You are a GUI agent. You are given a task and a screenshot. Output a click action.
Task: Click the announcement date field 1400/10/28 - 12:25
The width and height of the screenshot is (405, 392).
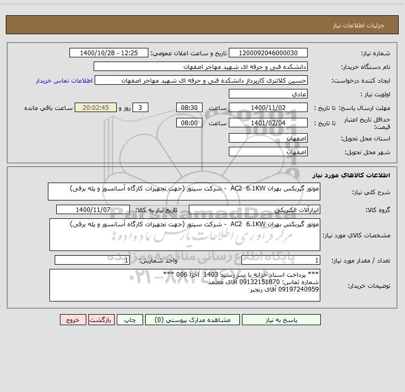[x=109, y=53]
